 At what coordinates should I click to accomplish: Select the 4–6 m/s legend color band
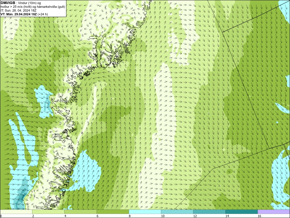point(80,212)
